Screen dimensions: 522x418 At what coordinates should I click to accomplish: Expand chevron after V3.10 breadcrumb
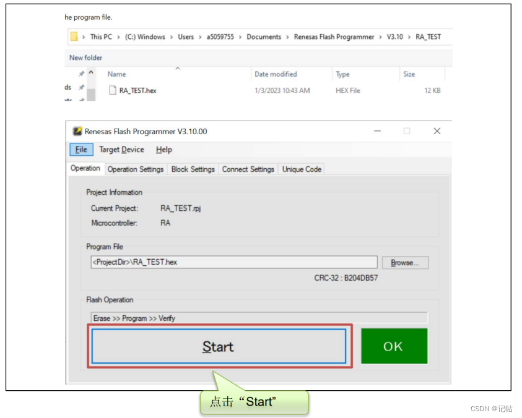(x=409, y=37)
